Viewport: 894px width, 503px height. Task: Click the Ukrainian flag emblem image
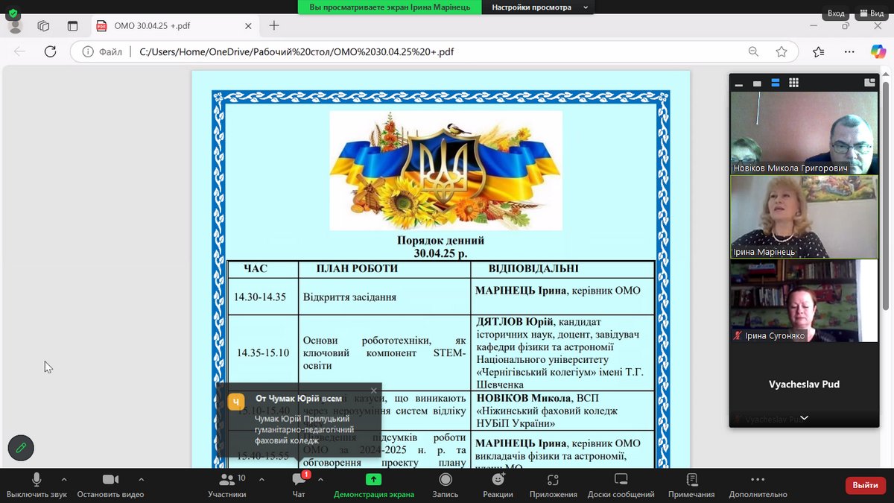pos(446,171)
